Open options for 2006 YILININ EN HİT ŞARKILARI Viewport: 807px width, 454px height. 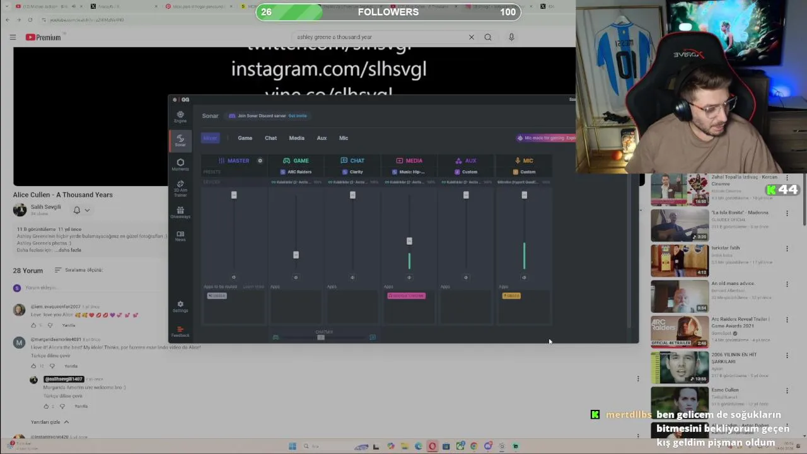click(x=787, y=355)
